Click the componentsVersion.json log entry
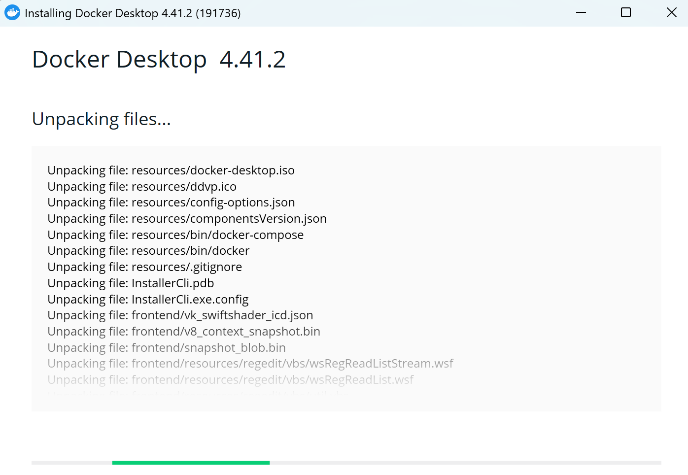 point(187,219)
